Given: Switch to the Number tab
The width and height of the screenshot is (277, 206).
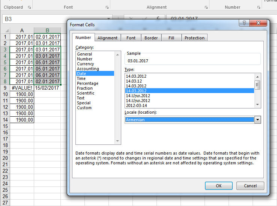Looking at the screenshot, I should click(x=83, y=38).
